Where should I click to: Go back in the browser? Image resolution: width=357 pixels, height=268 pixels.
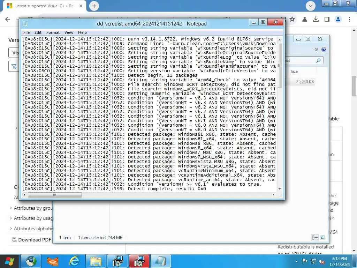pyautogui.click(x=8, y=19)
